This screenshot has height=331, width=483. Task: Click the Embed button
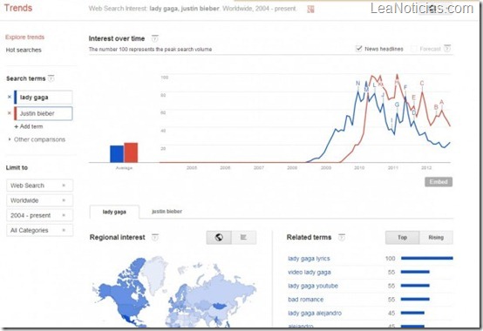click(439, 182)
